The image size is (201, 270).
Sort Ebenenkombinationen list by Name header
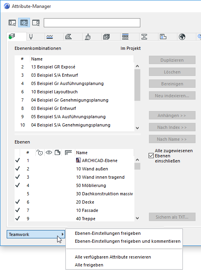coord(82,59)
